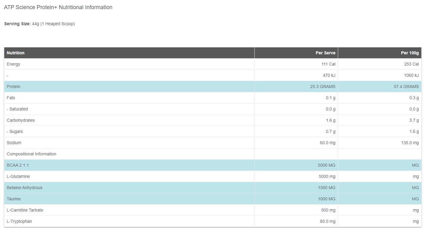Click the '5000 mg' L-Glutamine value
The width and height of the screenshot is (425, 231).
pos(327,176)
